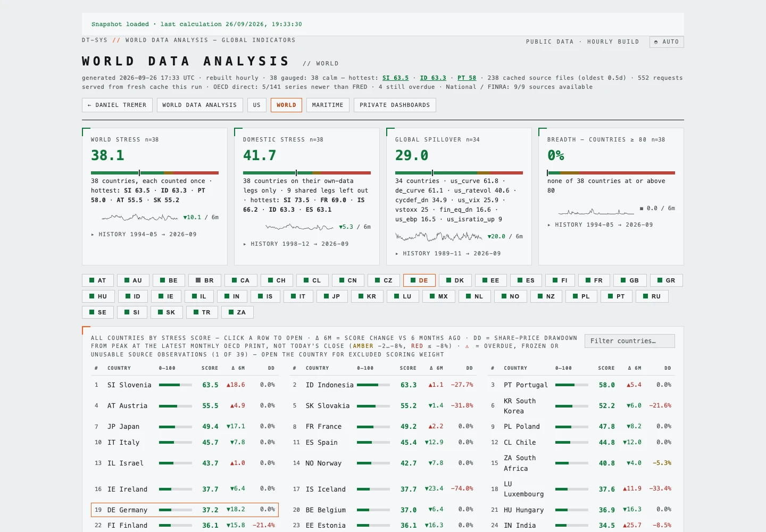Image resolution: width=766 pixels, height=532 pixels.
Task: Select the HU country chip
Action: (98, 296)
